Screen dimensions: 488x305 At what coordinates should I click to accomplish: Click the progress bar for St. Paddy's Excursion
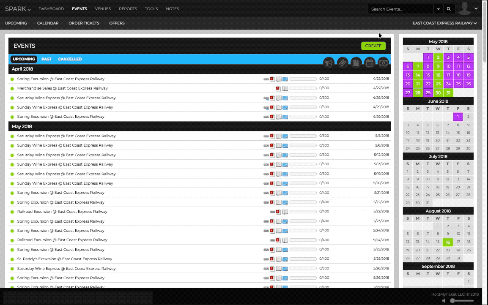[x=303, y=259]
